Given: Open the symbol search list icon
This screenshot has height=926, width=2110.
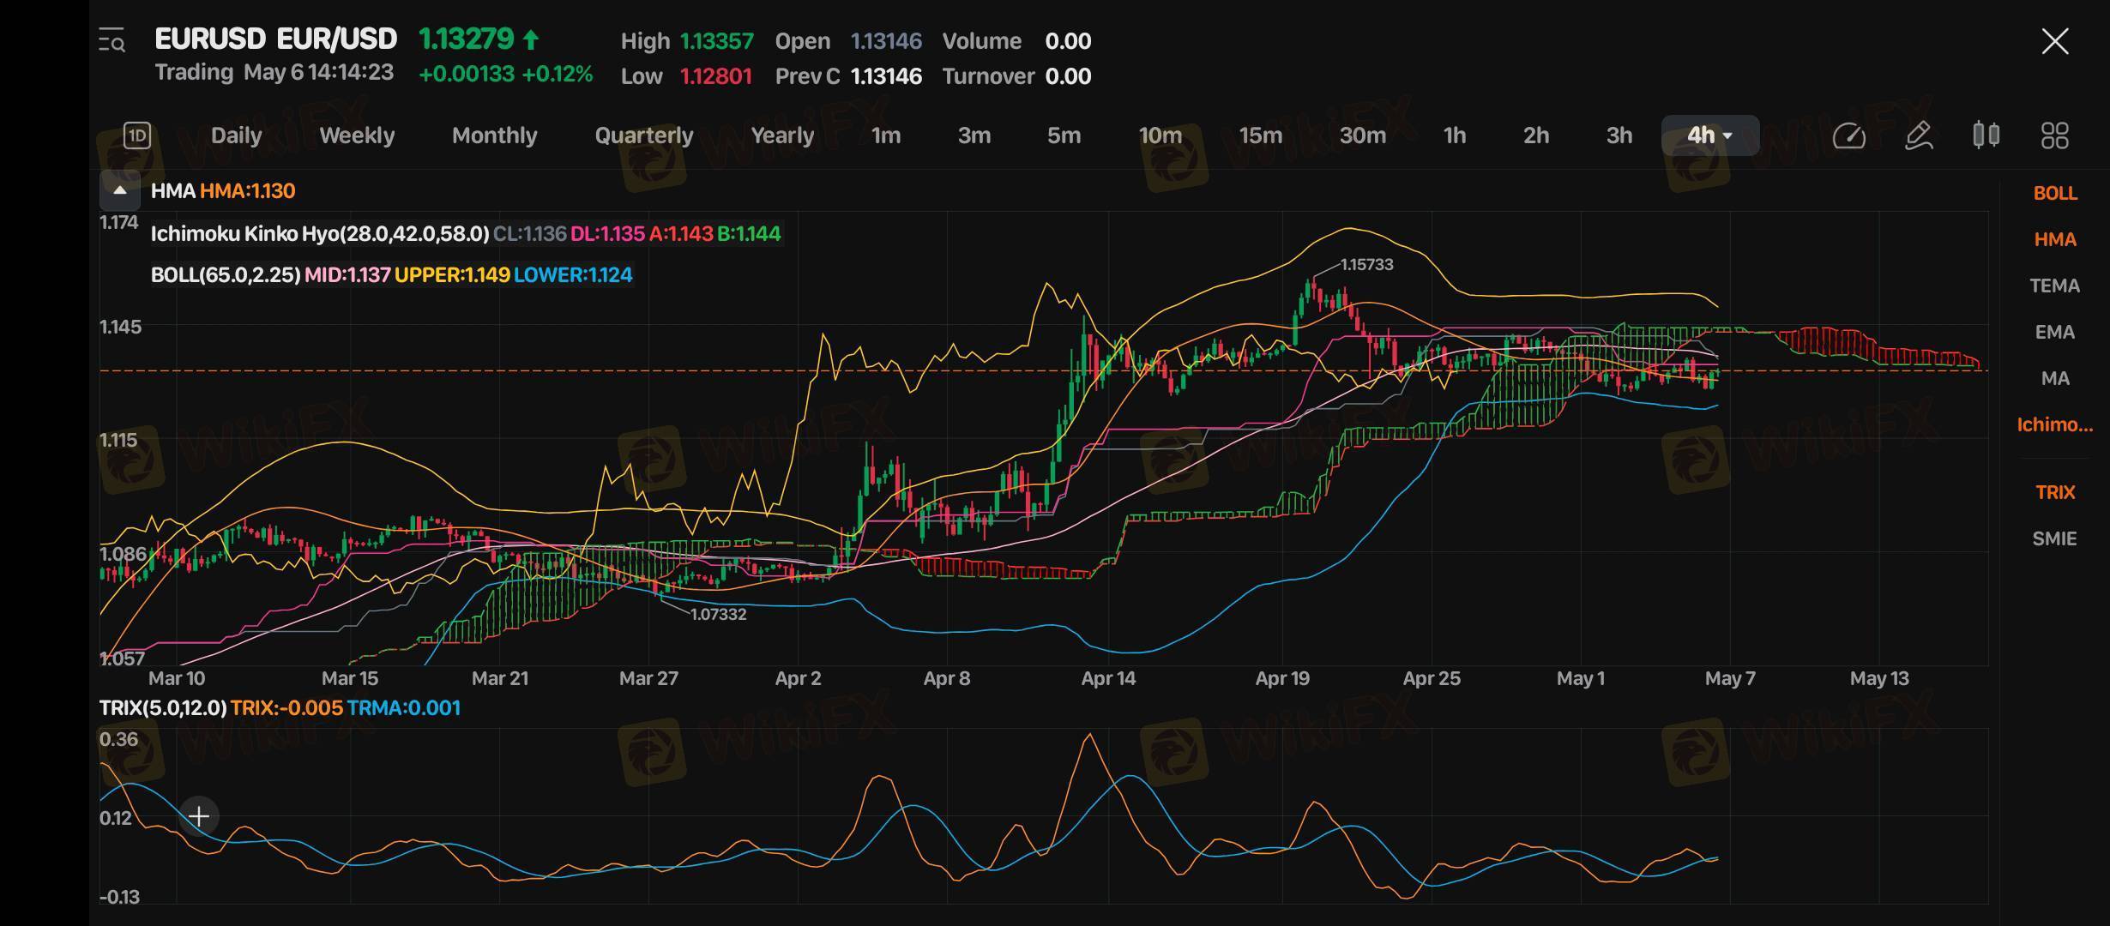Looking at the screenshot, I should [x=112, y=40].
